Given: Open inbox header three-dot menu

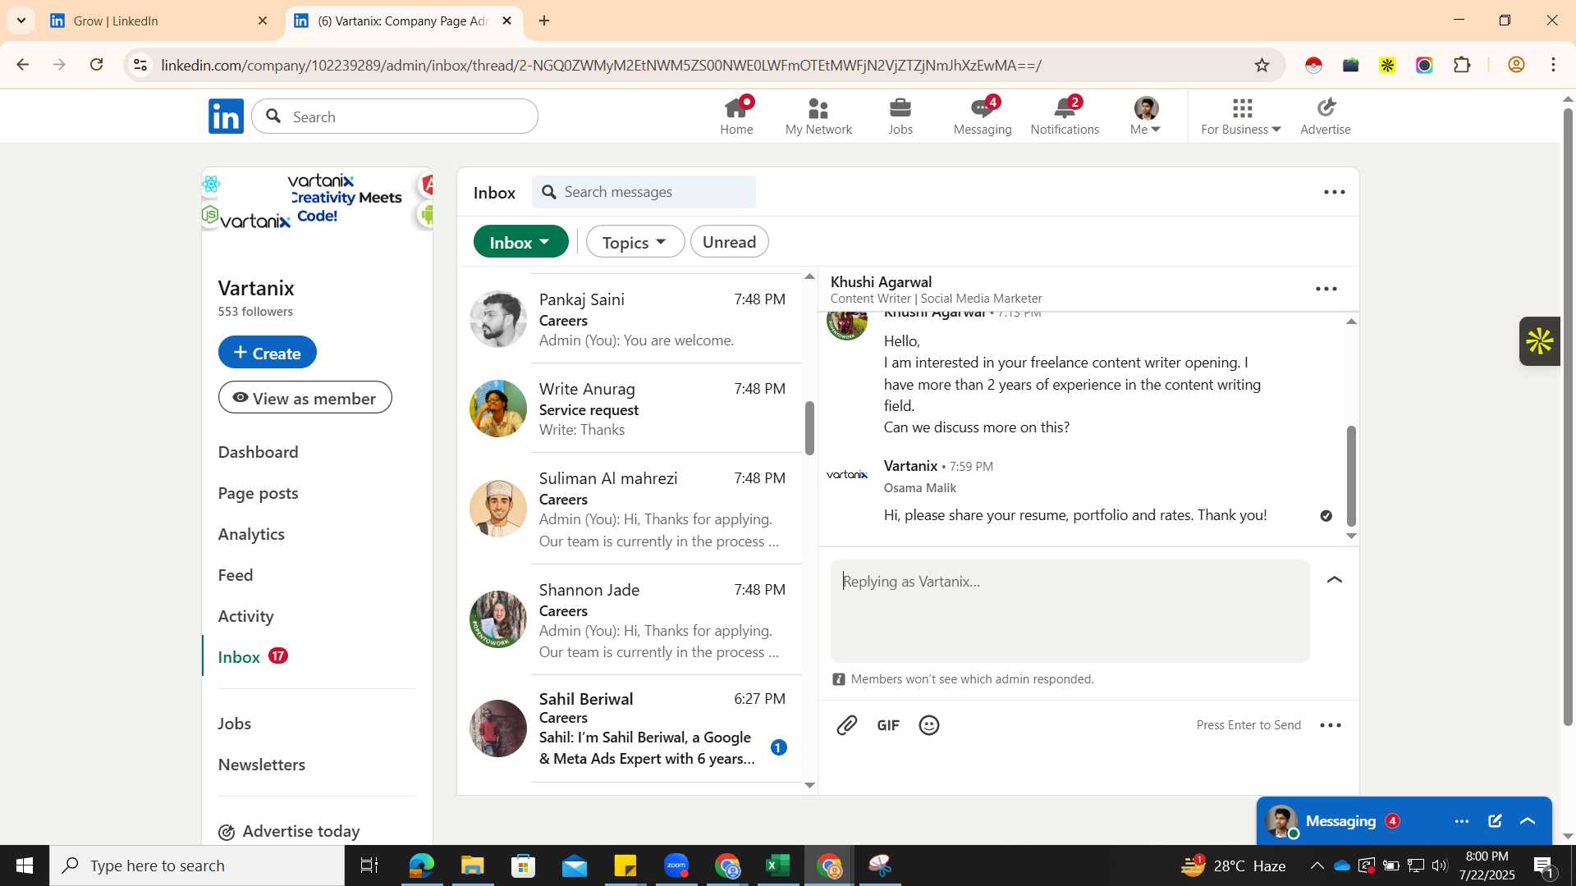Looking at the screenshot, I should [1335, 192].
